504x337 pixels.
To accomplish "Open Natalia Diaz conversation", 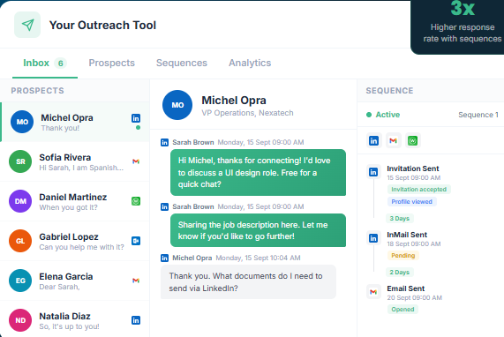I will (75, 319).
